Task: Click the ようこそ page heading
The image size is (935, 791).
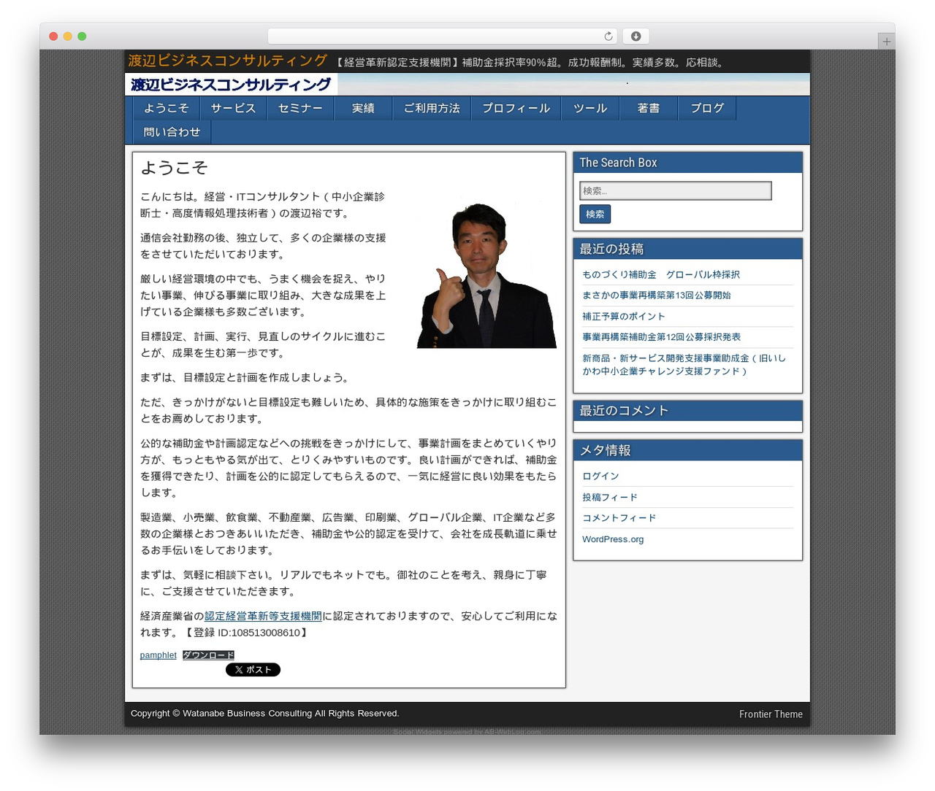Action: [174, 168]
